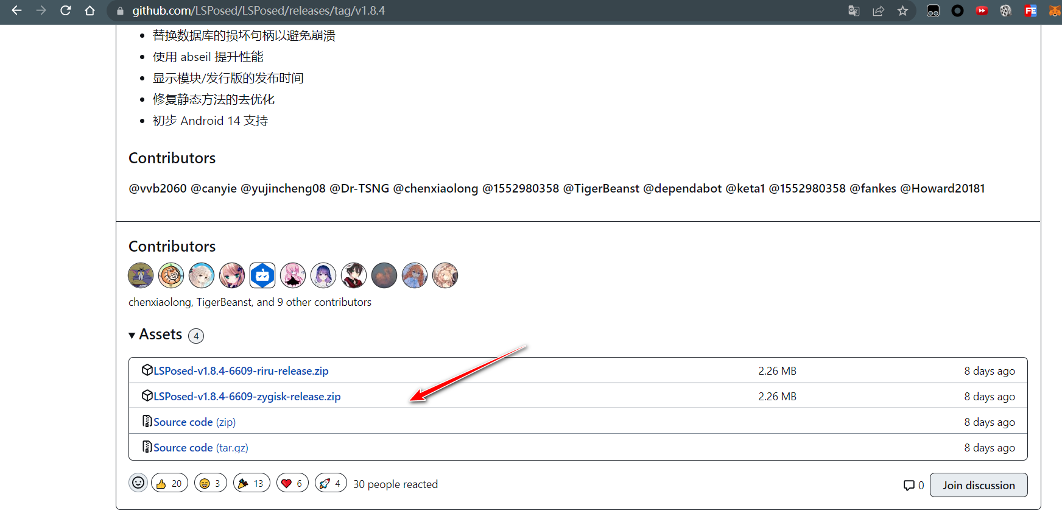1062x527 pixels.
Task: Click 'TigerBeanst' name below the avatars
Action: click(x=224, y=302)
